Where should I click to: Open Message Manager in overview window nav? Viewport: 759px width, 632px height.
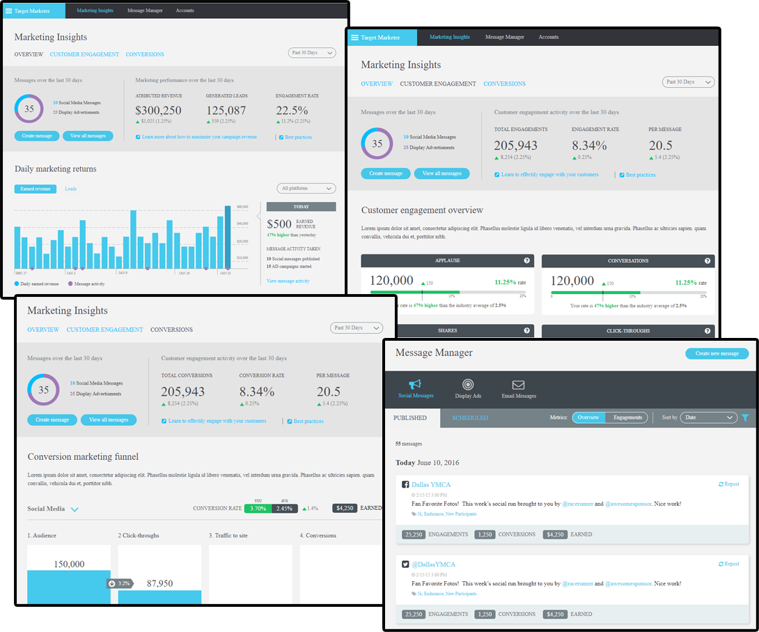coord(146,10)
